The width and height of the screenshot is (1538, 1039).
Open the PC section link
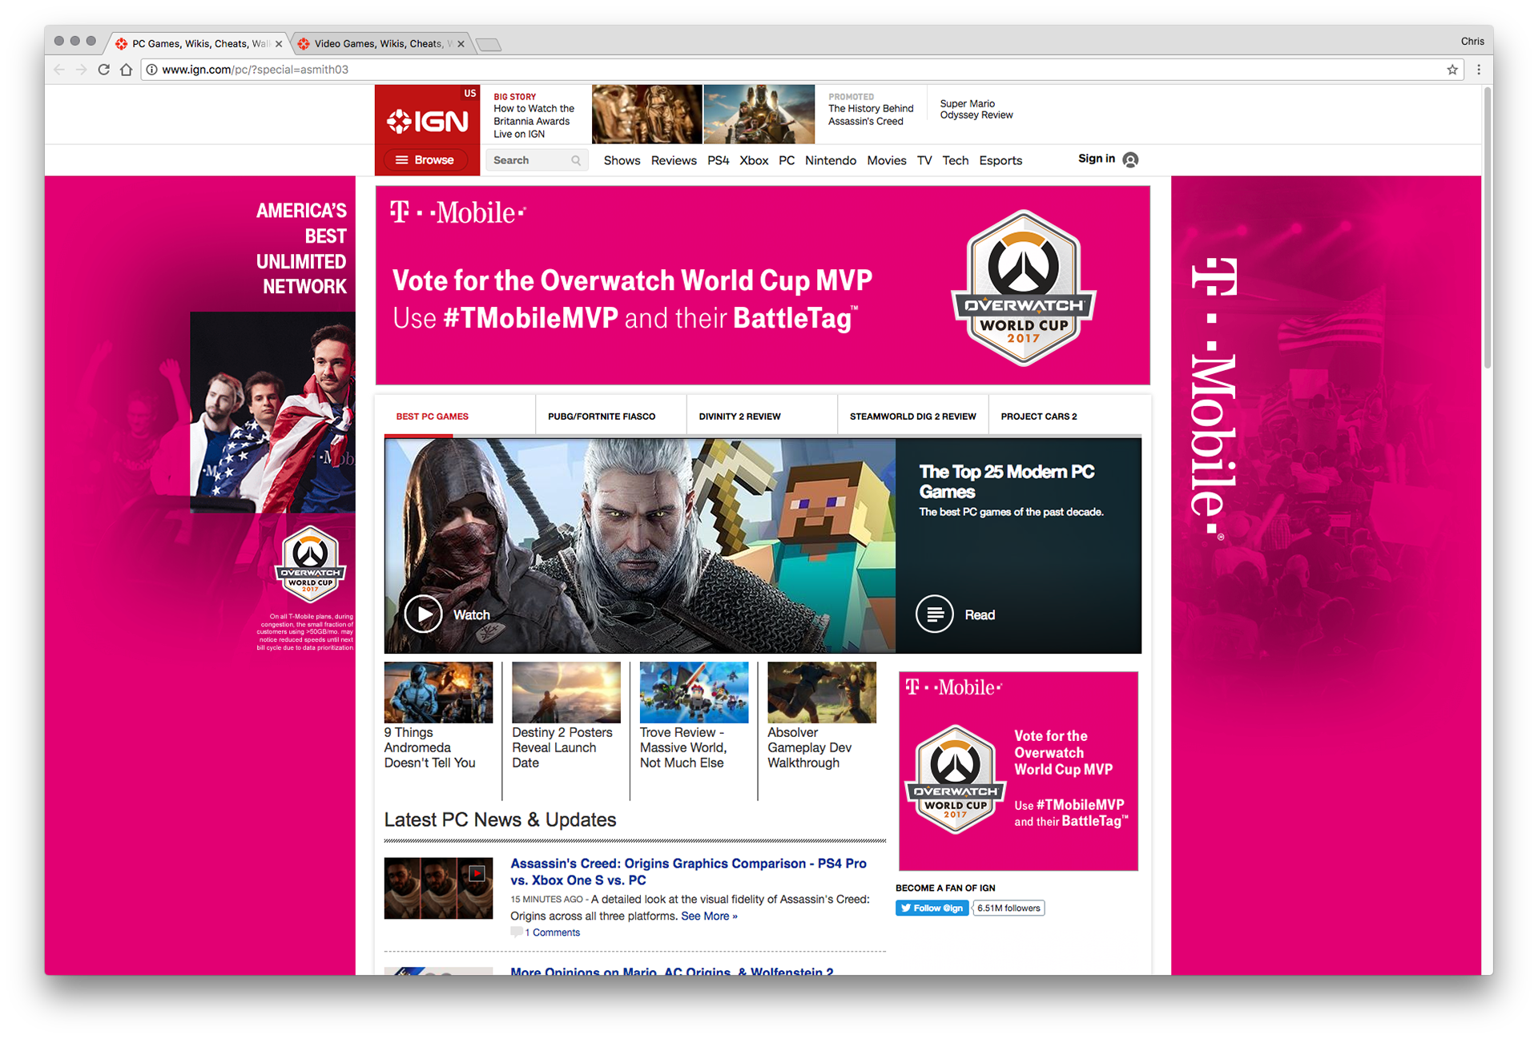787,160
